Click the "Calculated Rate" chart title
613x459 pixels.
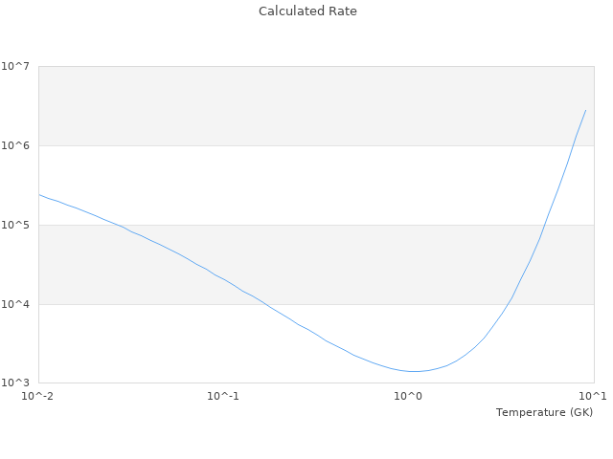pyautogui.click(x=306, y=11)
